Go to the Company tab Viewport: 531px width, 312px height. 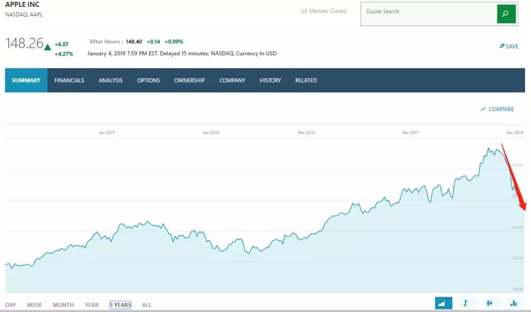[232, 80]
